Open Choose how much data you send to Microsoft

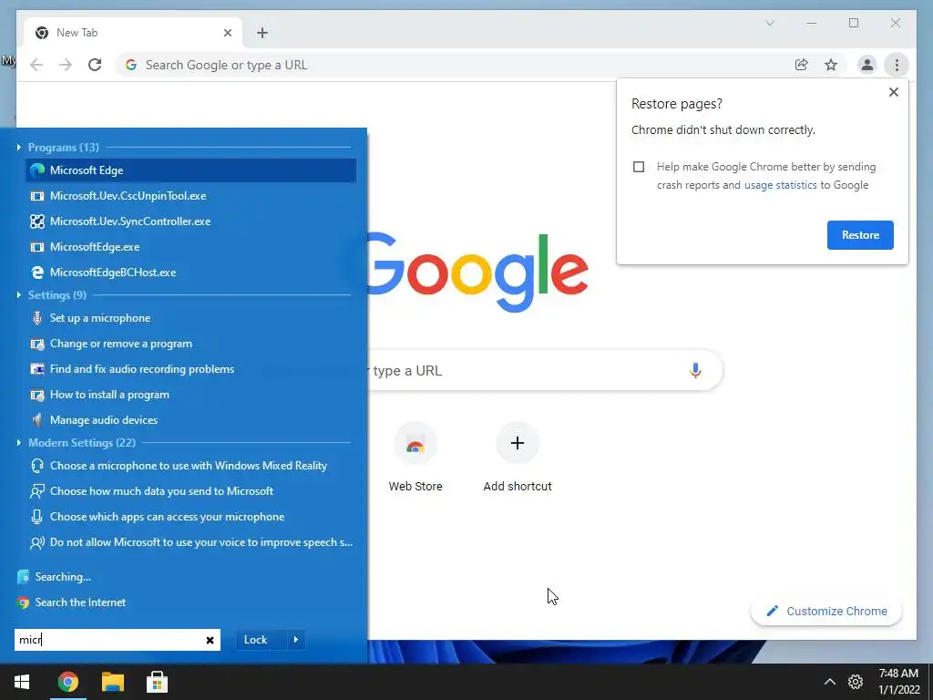click(191, 491)
